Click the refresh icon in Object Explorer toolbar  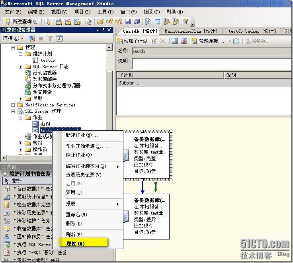59,39
